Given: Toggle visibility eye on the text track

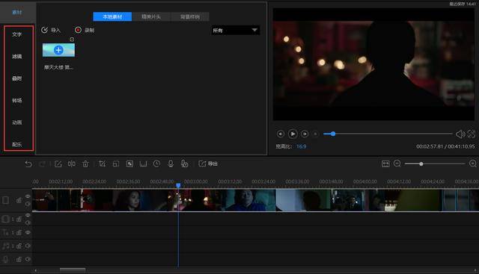Looking at the screenshot, I should pos(28,232).
